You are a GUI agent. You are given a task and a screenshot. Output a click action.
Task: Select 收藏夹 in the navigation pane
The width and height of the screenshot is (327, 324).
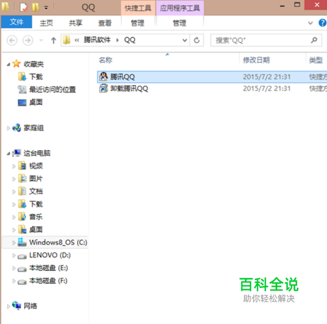[33, 64]
